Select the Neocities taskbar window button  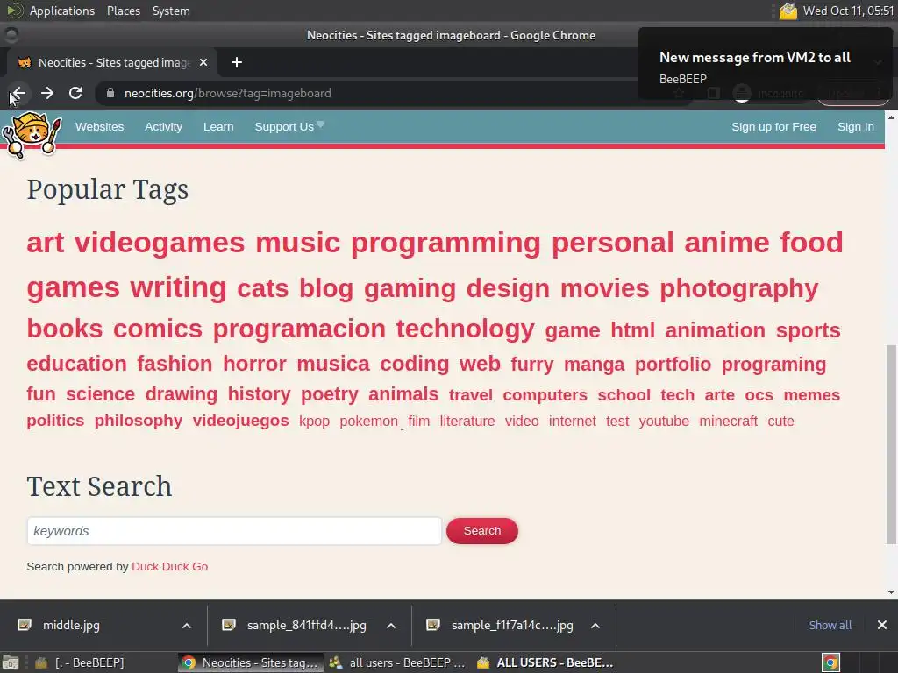tap(250, 662)
